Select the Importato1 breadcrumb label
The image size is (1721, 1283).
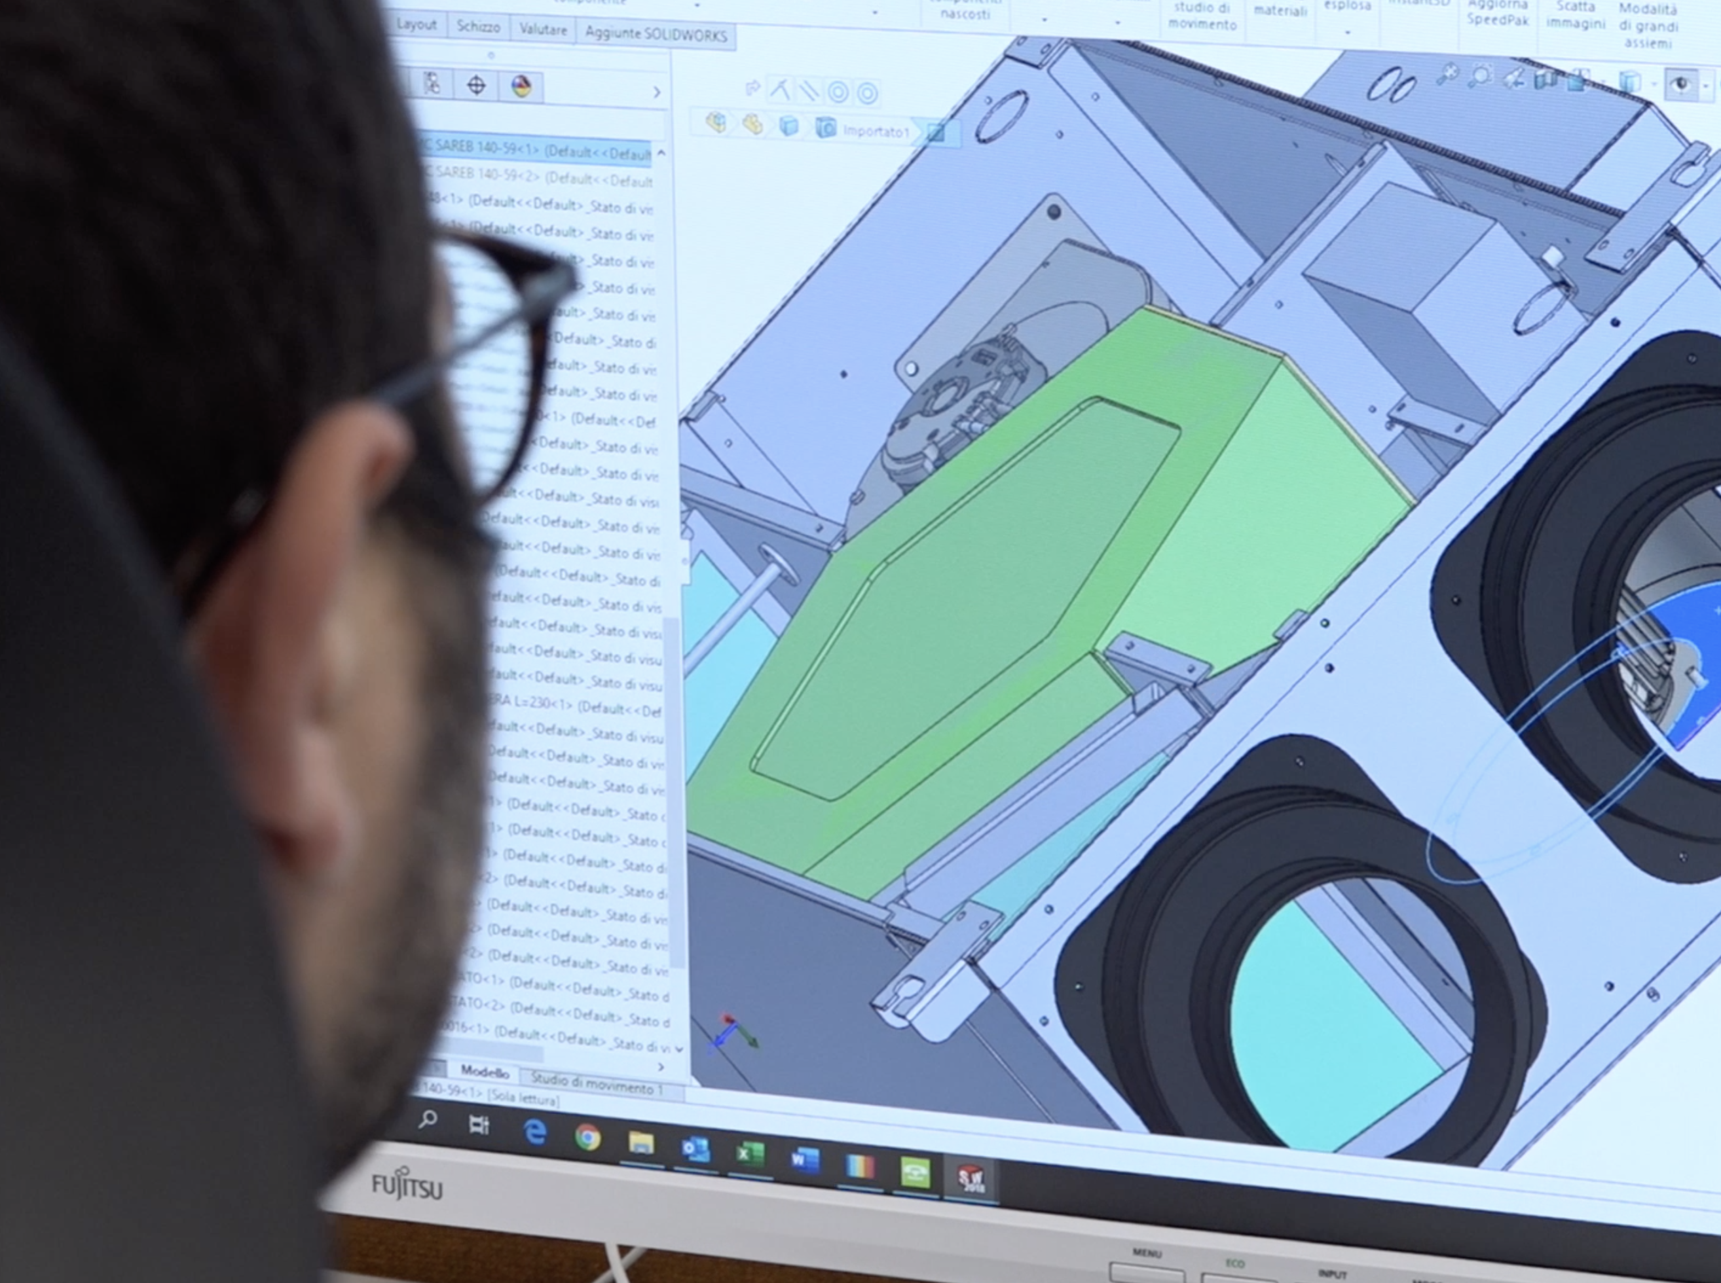tap(876, 132)
